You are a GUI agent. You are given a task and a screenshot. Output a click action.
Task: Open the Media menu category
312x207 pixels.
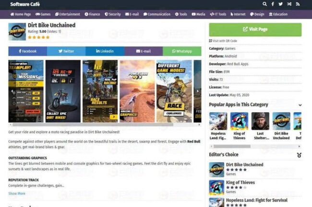point(198,14)
